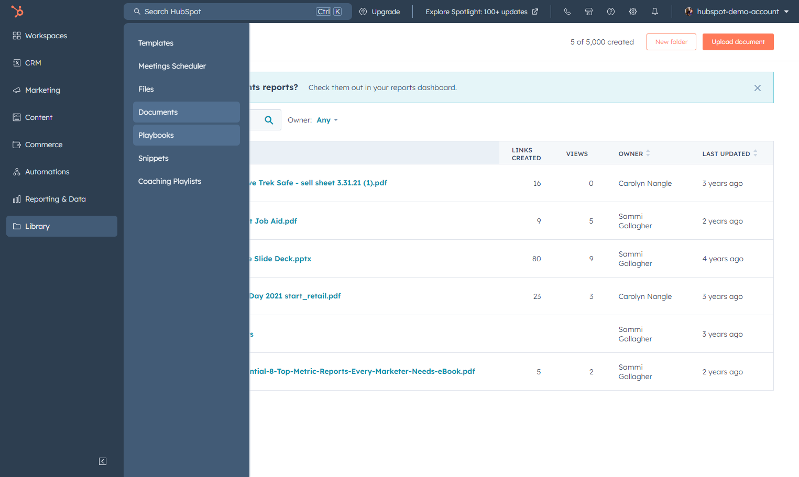Screen dimensions: 799x477
Task: Choose Meetings Scheduler from submenu
Action: coord(187,66)
